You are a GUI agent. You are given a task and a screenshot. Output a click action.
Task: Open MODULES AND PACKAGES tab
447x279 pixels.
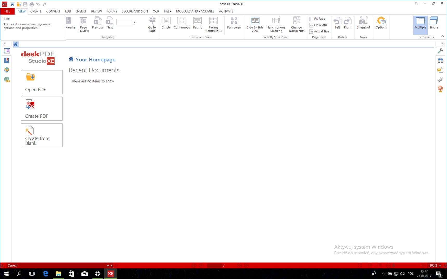tap(195, 11)
